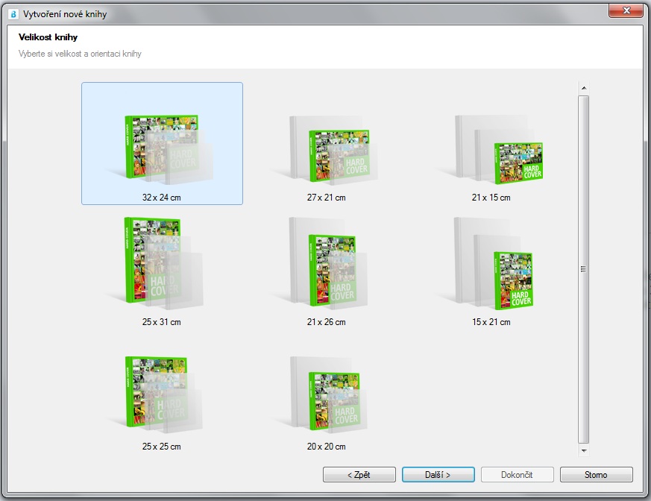Image resolution: width=651 pixels, height=501 pixels.
Task: Cancel the wizard with 'Storno'
Action: pyautogui.click(x=597, y=475)
